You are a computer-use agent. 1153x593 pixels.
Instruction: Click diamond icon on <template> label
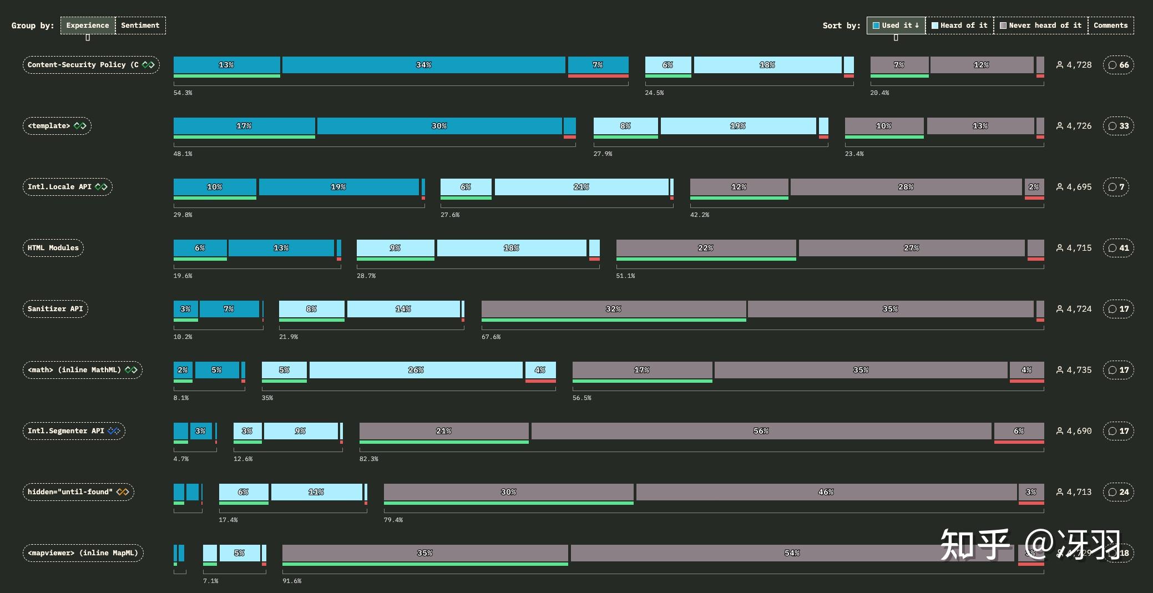click(x=80, y=126)
